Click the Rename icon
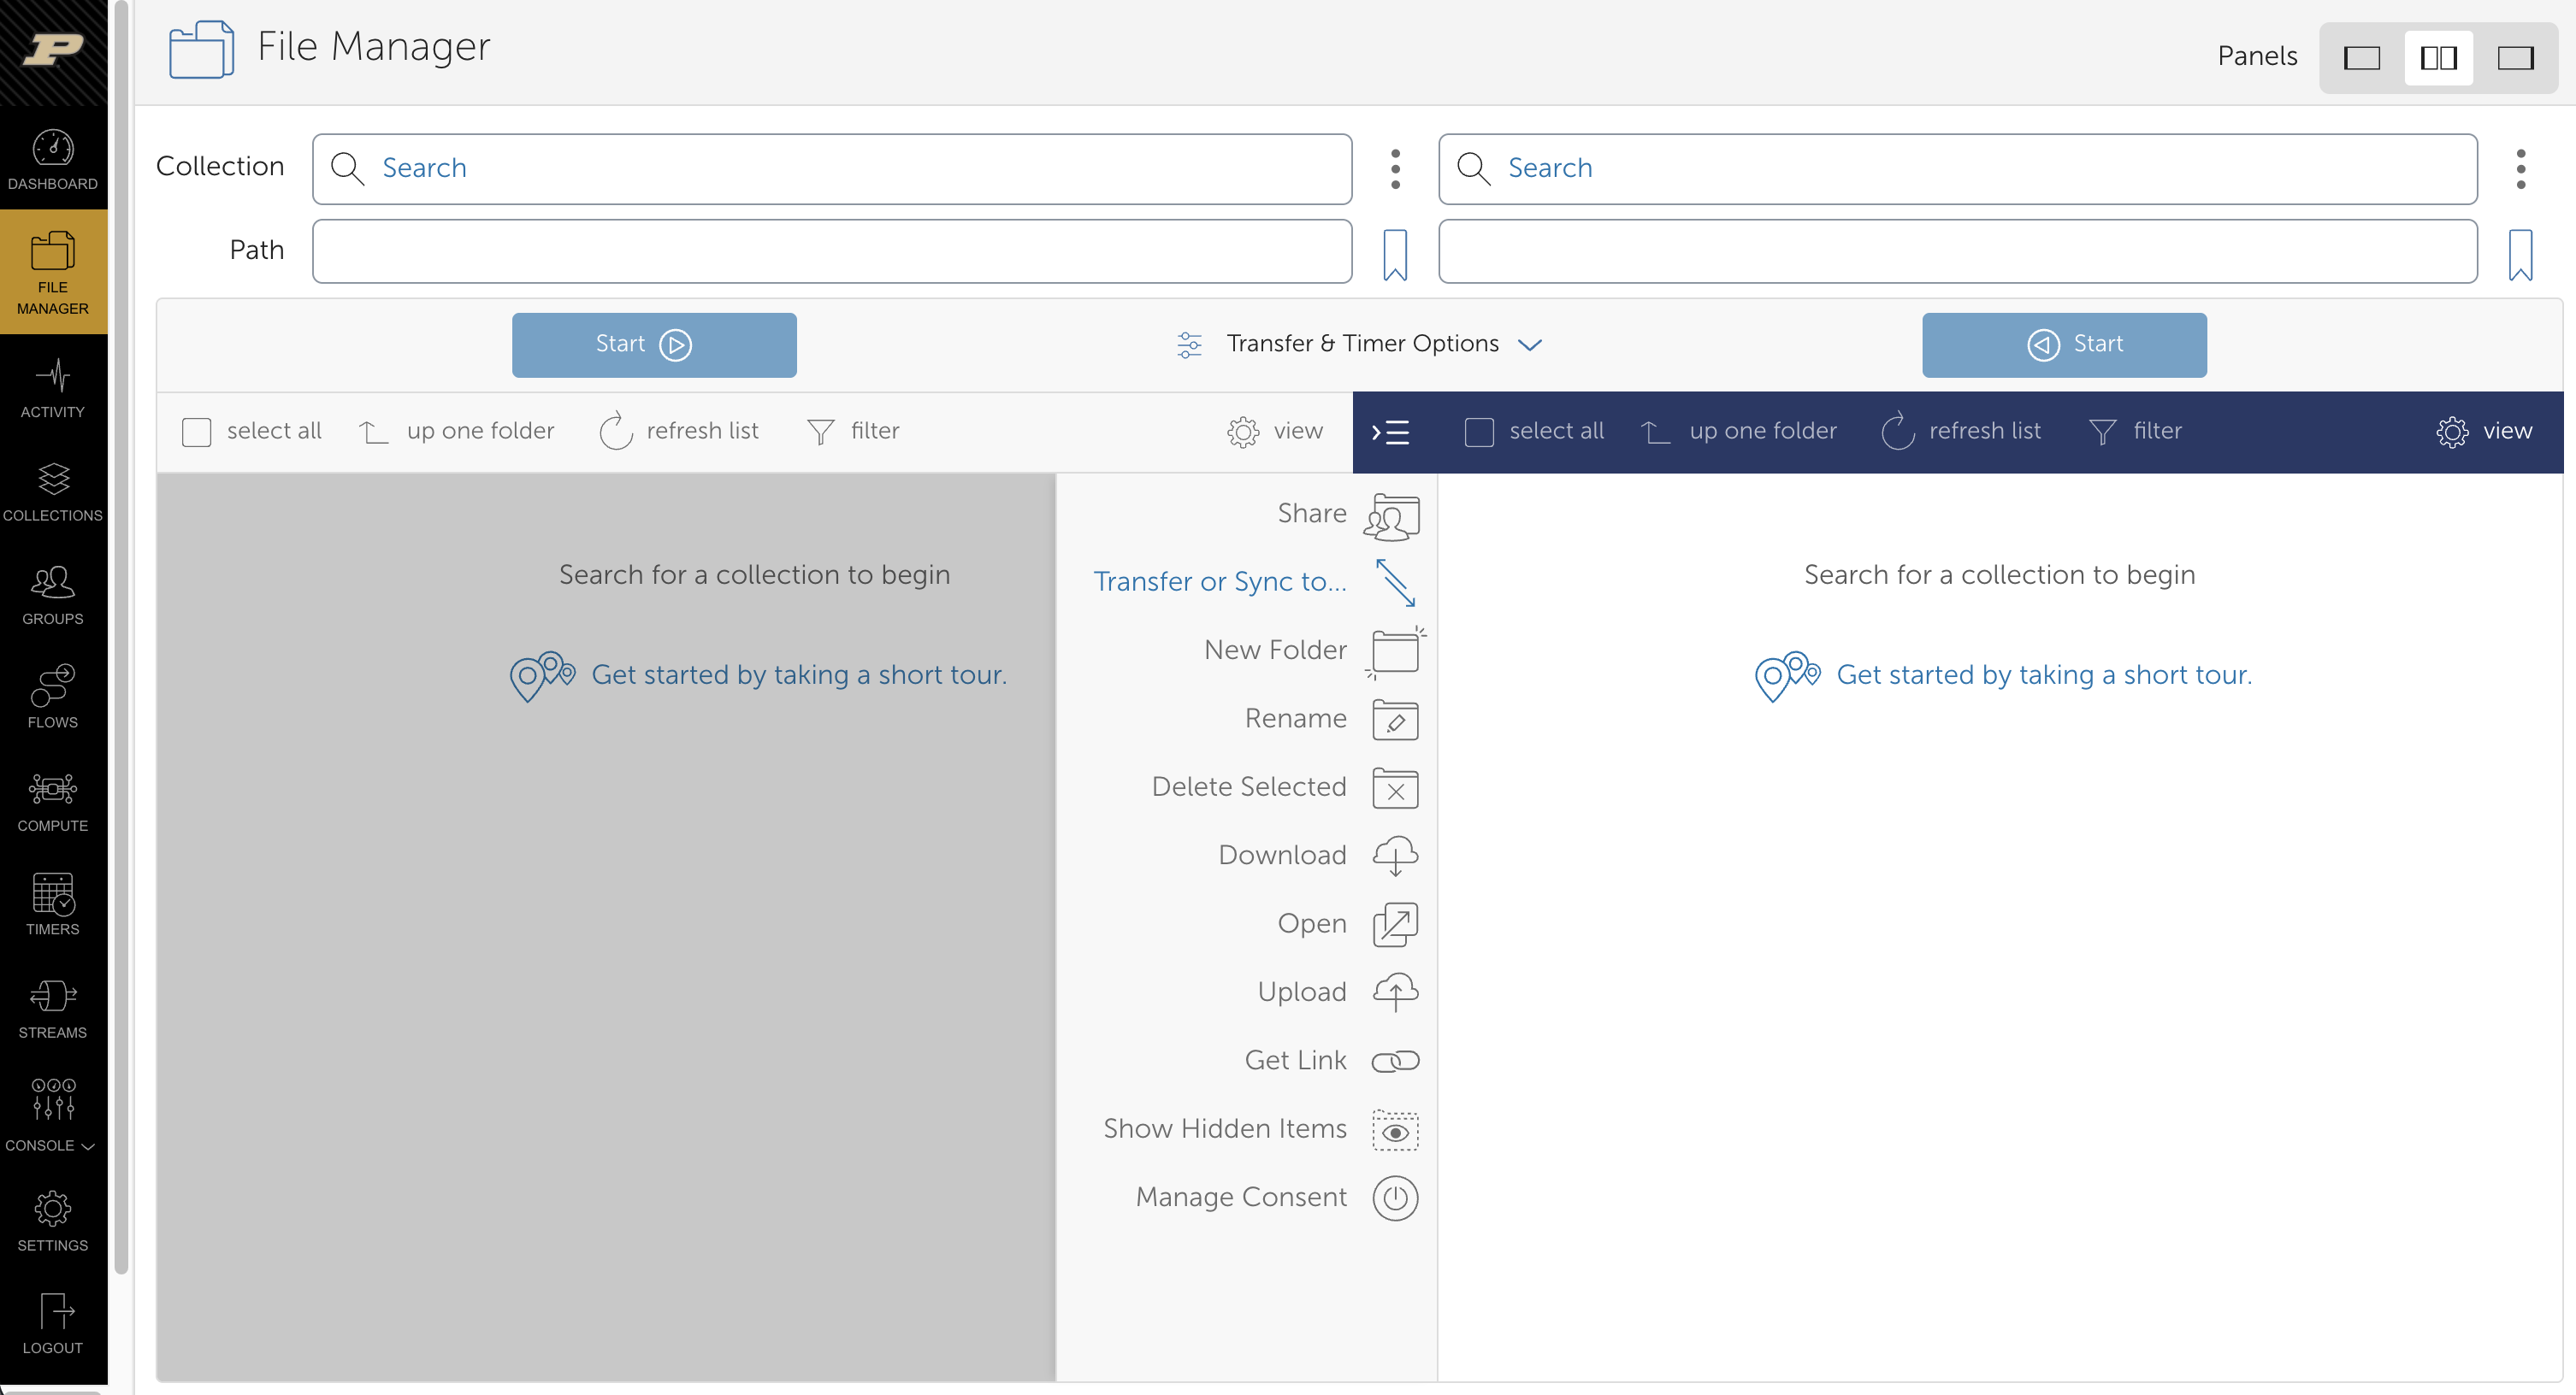Image resolution: width=2576 pixels, height=1395 pixels. (1395, 720)
